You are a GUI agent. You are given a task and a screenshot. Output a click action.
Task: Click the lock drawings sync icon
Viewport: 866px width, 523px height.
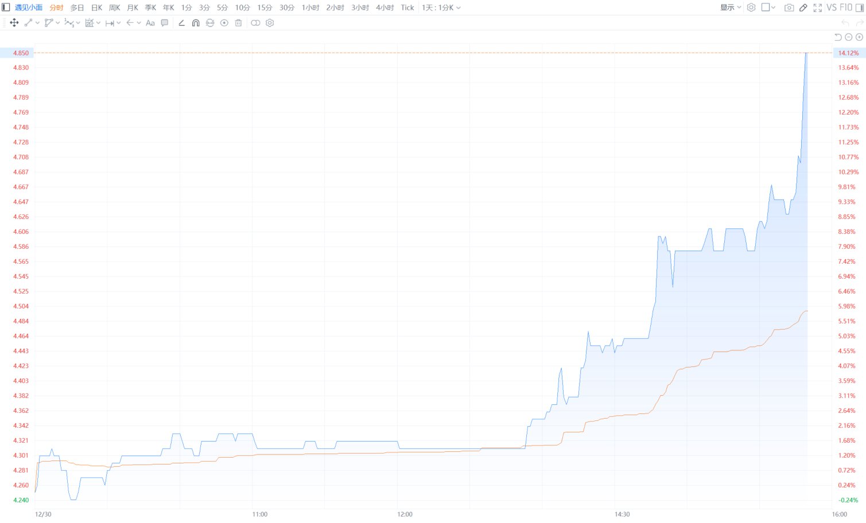(x=210, y=23)
